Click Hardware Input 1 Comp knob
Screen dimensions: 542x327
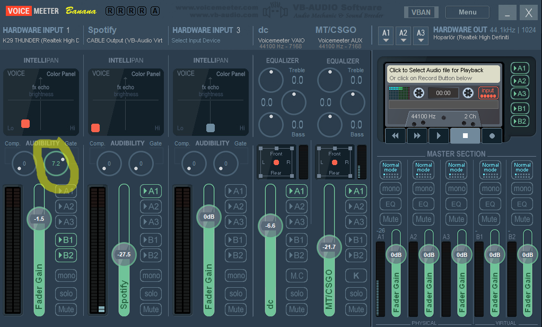tap(24, 164)
